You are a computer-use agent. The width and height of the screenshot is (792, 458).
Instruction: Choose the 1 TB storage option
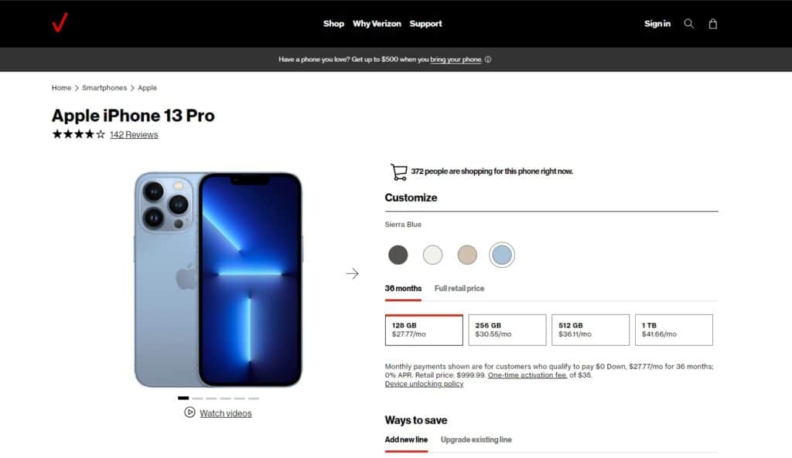point(674,330)
